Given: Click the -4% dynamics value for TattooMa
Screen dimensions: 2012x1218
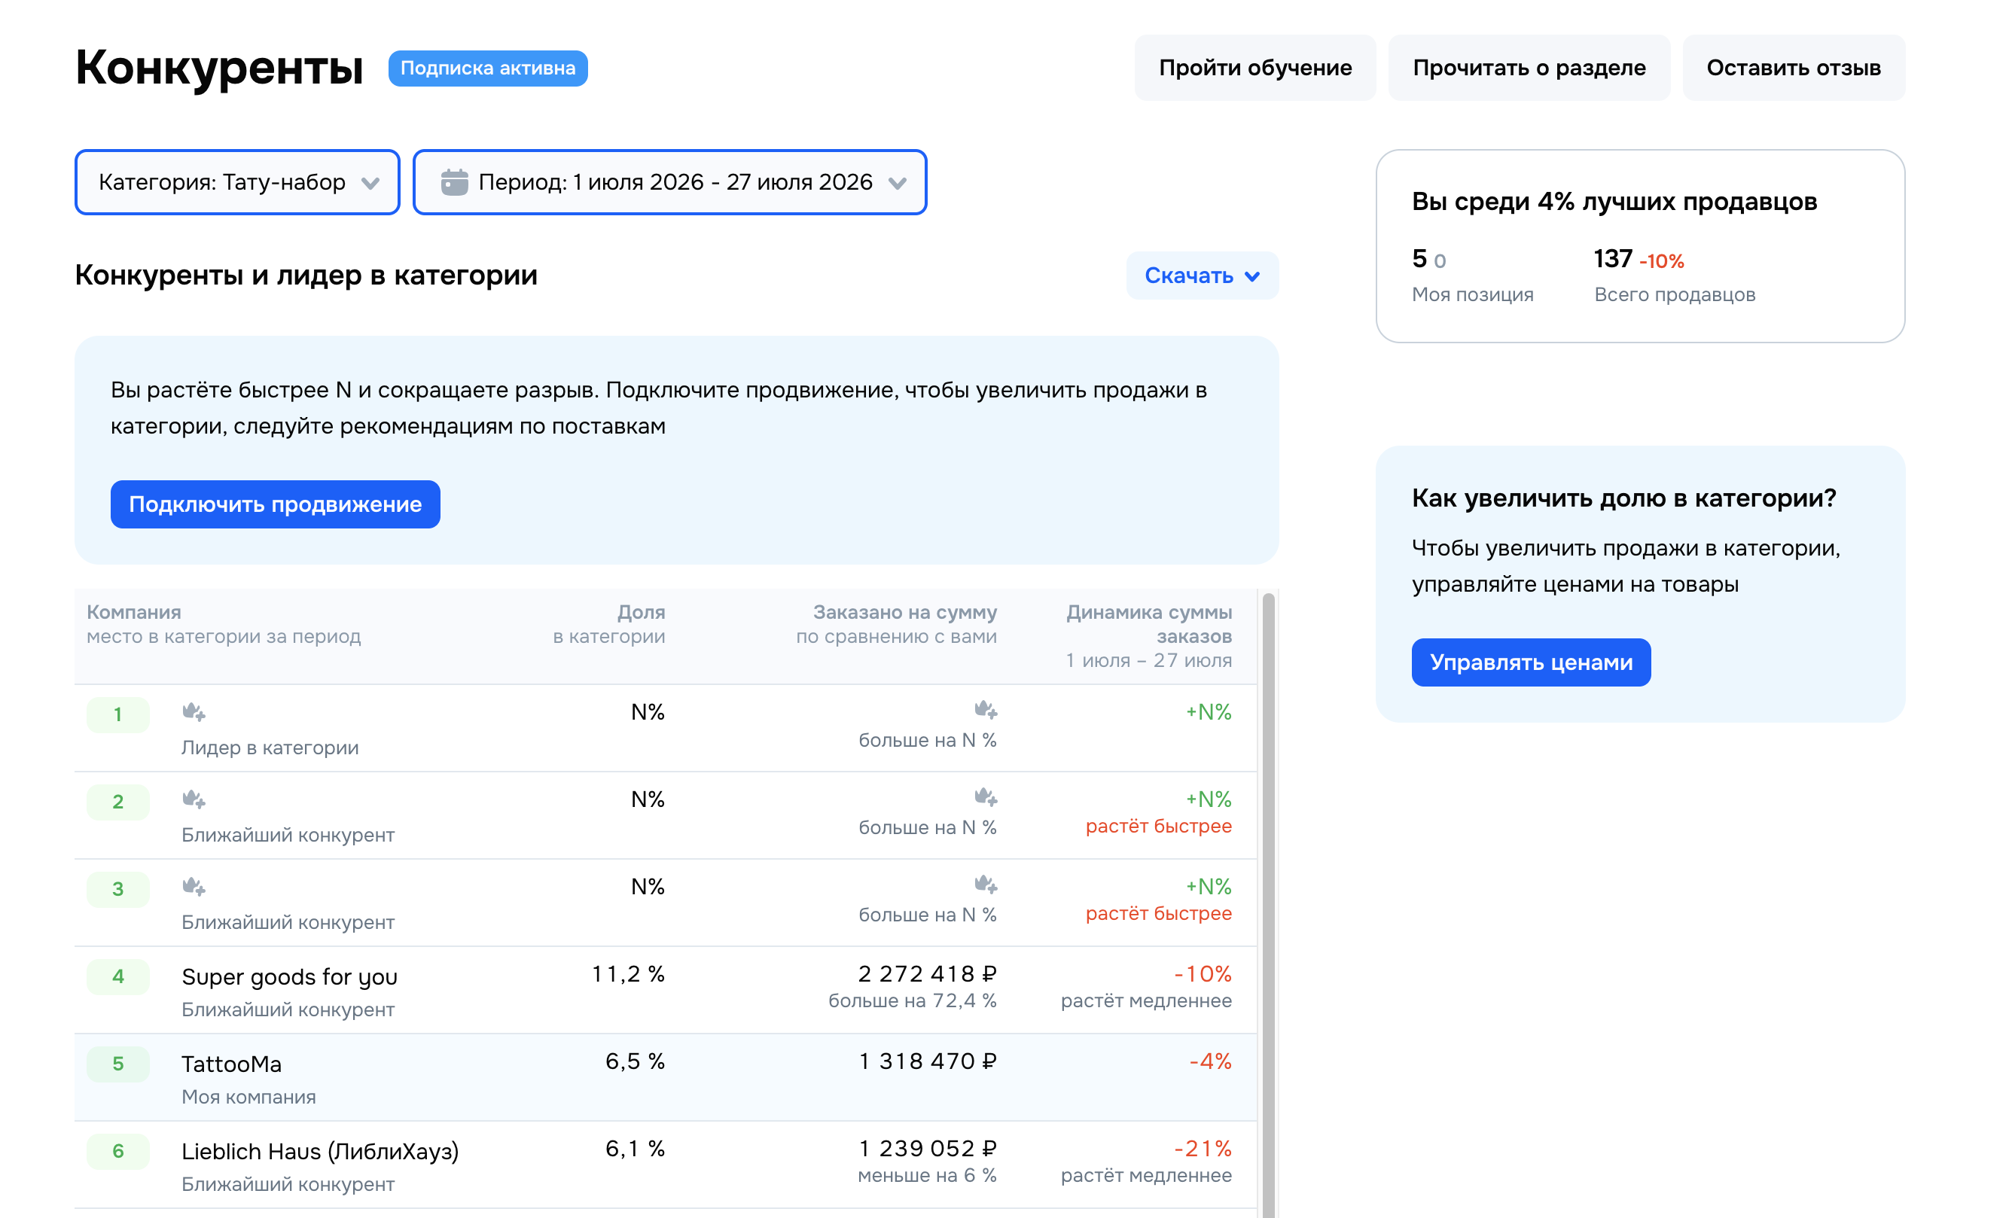Looking at the screenshot, I should coord(1210,1061).
